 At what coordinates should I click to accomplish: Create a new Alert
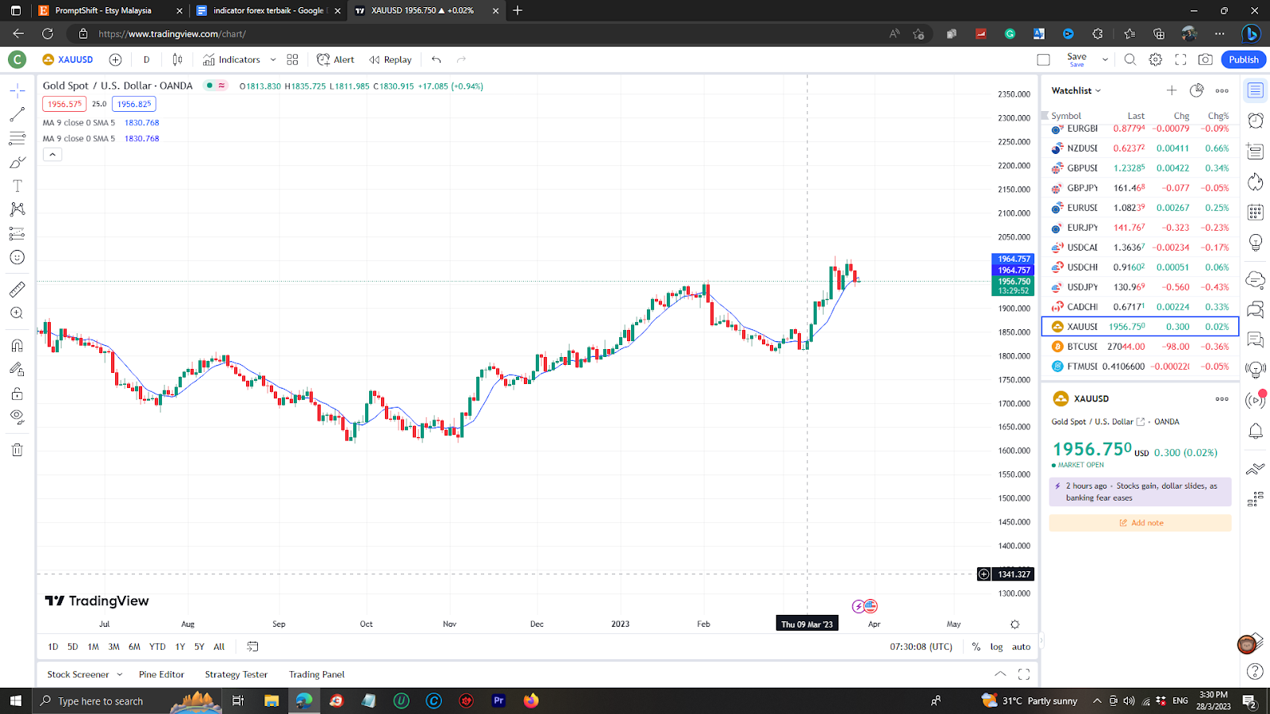click(x=336, y=59)
